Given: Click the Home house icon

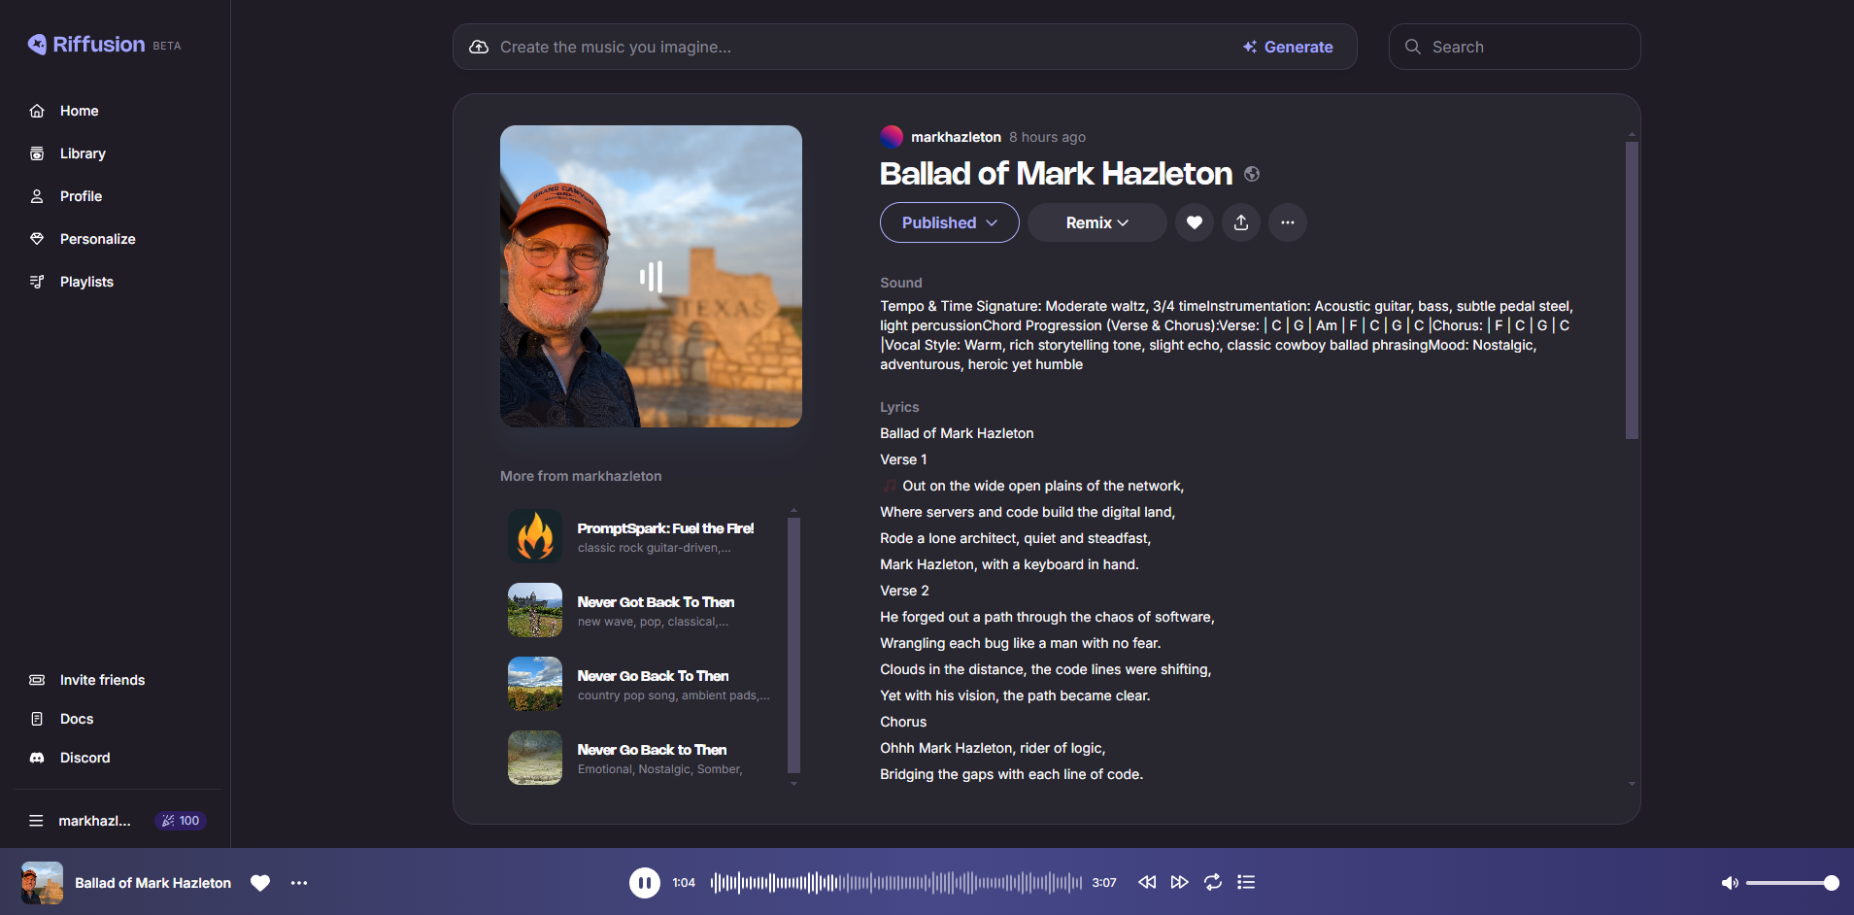Looking at the screenshot, I should [x=37, y=111].
